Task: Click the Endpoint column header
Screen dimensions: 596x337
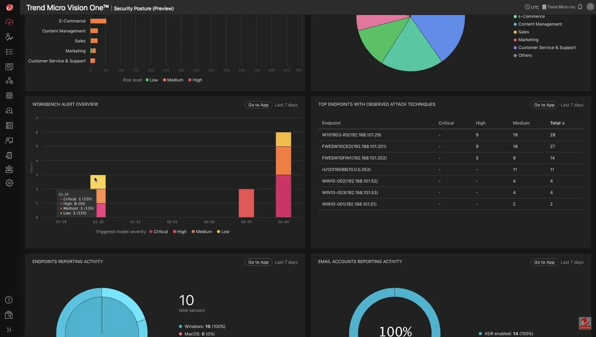Action: [x=331, y=123]
